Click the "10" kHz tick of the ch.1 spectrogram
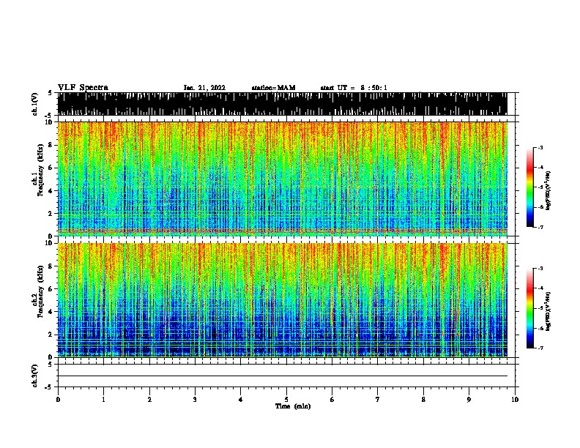 (50, 122)
